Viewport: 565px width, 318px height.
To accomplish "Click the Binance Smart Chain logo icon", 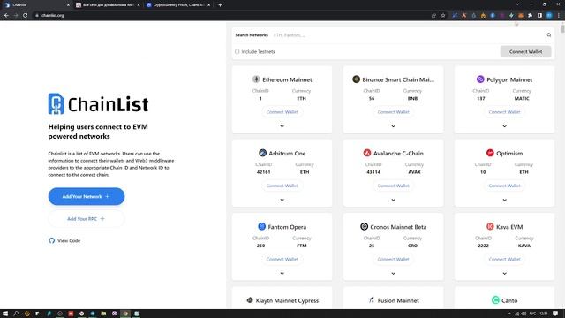I will [356, 79].
